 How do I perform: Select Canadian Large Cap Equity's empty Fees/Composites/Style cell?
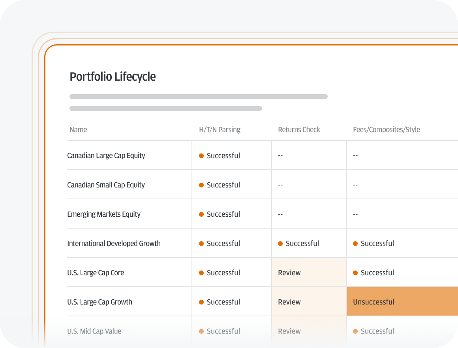(x=402, y=155)
